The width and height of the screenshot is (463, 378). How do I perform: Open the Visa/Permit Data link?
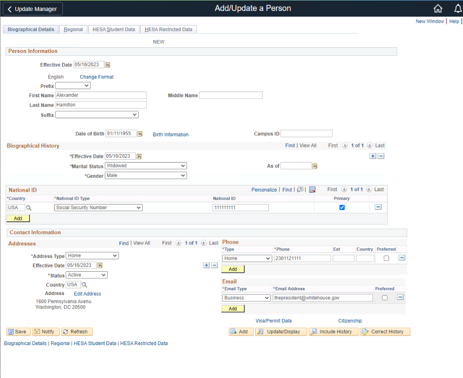tap(274, 321)
